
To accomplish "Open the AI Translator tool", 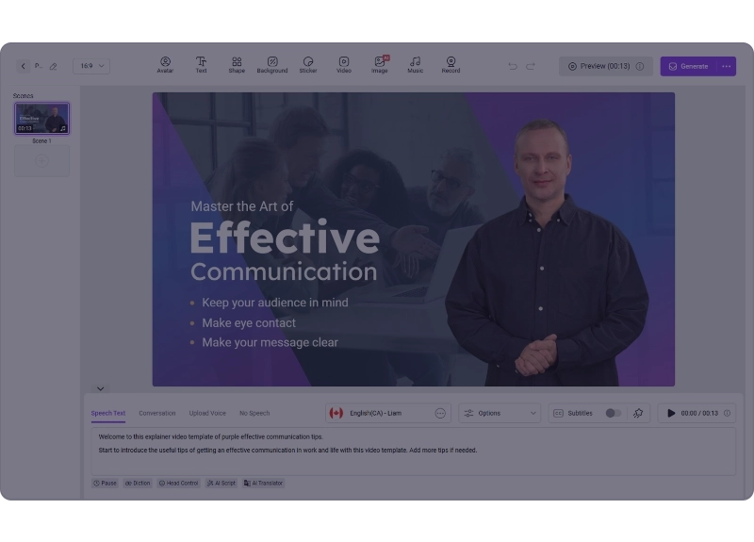I will 263,483.
